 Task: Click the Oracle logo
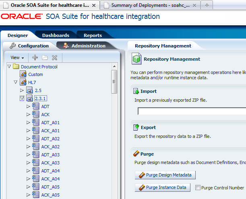click(22, 16)
